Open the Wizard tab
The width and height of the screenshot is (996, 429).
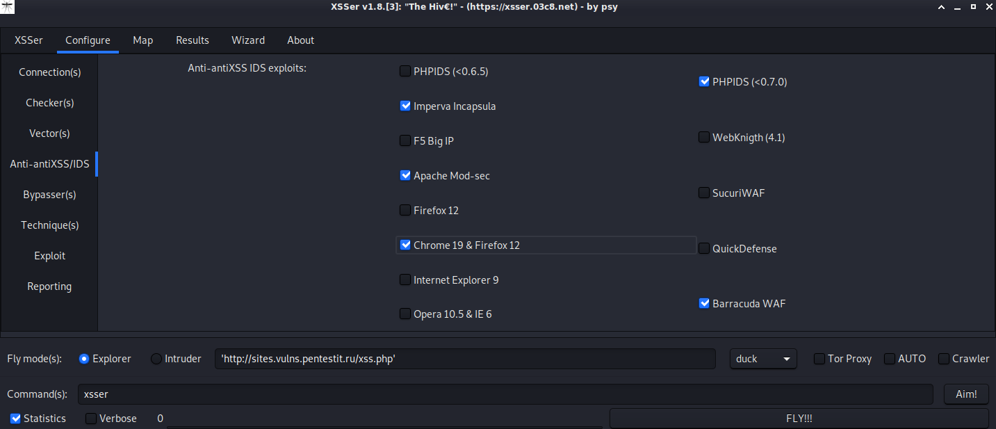point(247,40)
